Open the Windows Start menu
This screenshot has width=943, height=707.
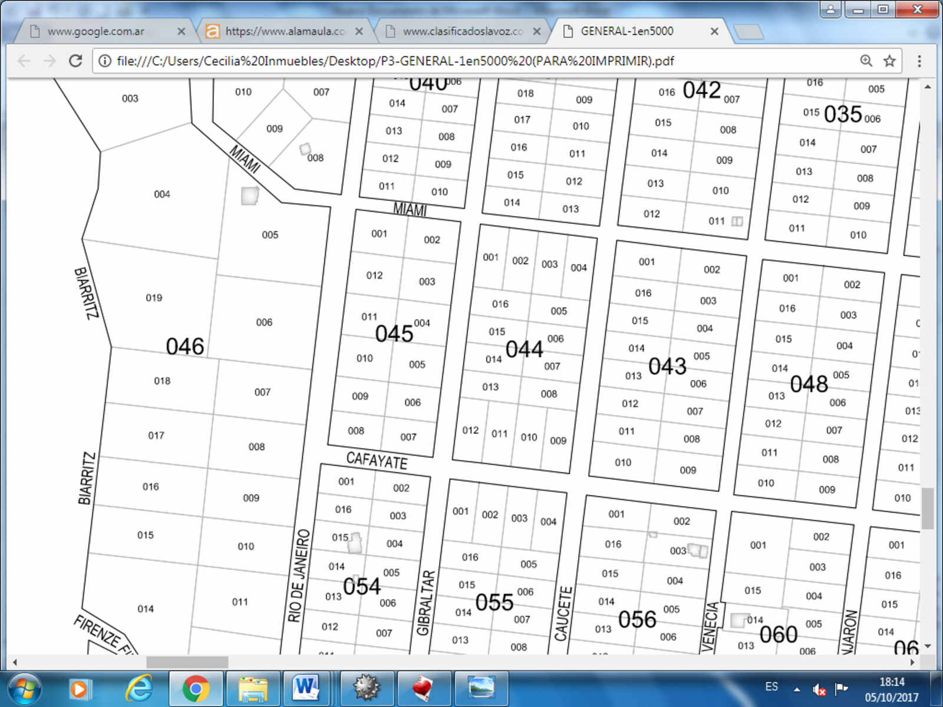pos(24,689)
